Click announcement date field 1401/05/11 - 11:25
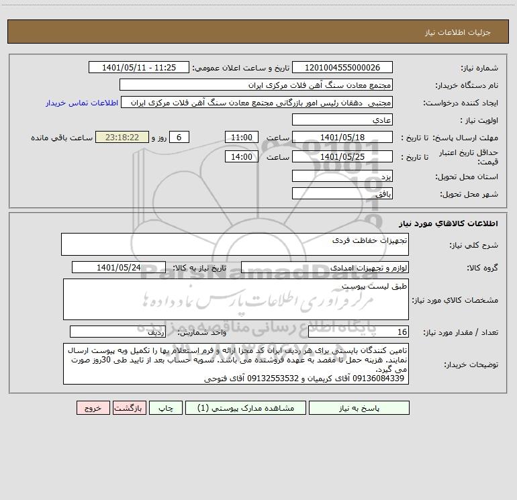Screen dimensions: 517x500 pos(139,67)
